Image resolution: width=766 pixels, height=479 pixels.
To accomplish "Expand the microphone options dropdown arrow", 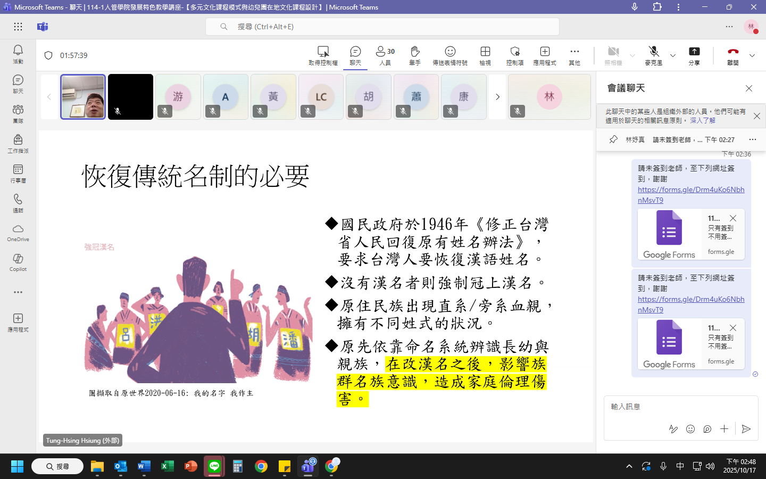I will 673,55.
